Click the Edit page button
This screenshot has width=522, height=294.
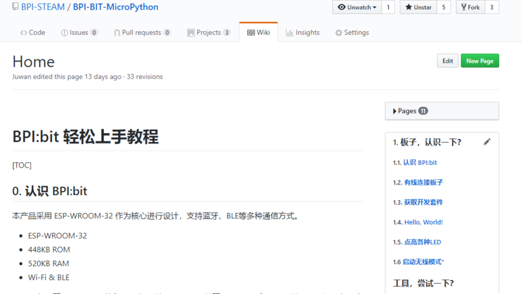coord(448,61)
